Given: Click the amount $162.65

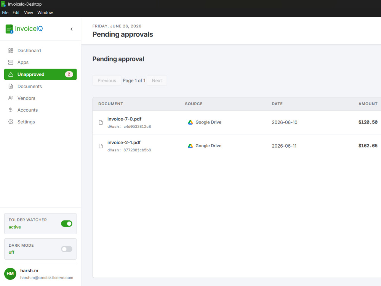Looking at the screenshot, I should 368,146.
